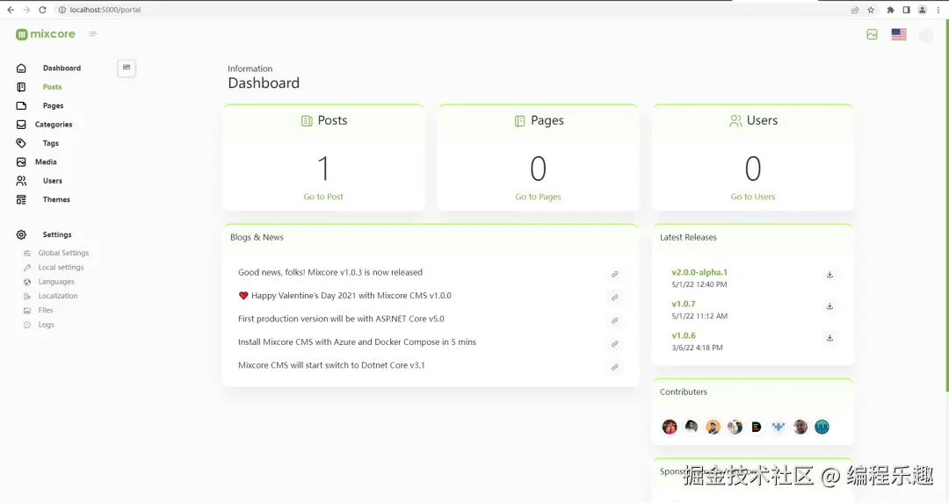Viewport: 949px width, 503px height.
Task: Open Files under Settings
Action: pyautogui.click(x=46, y=310)
